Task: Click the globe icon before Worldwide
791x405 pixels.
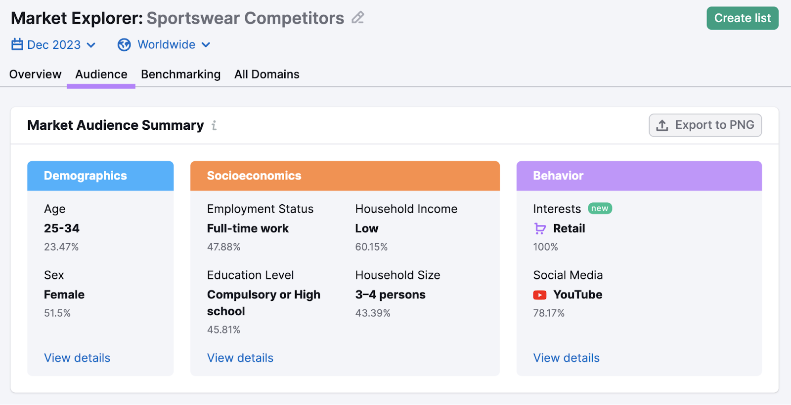Action: (x=124, y=44)
